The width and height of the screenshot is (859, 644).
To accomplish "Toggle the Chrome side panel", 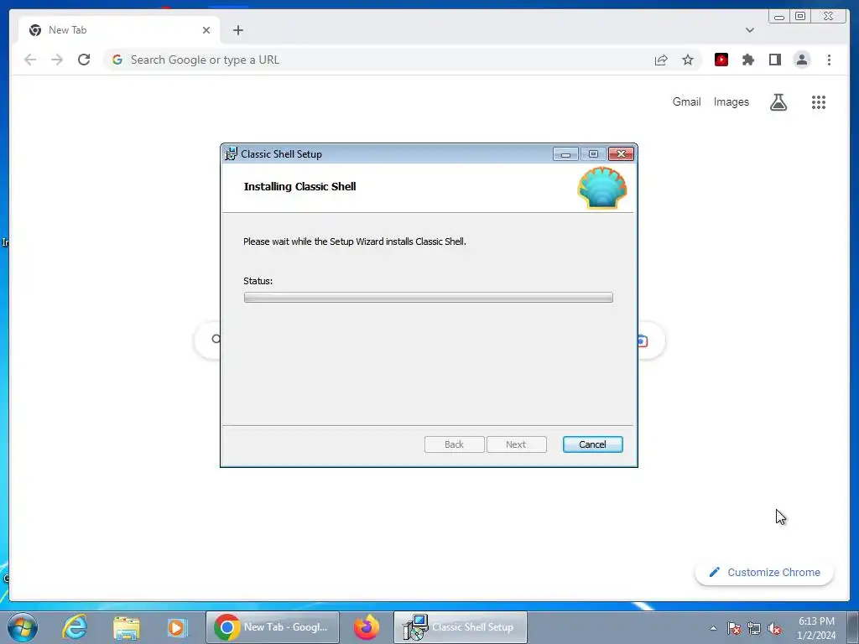I will pyautogui.click(x=774, y=60).
